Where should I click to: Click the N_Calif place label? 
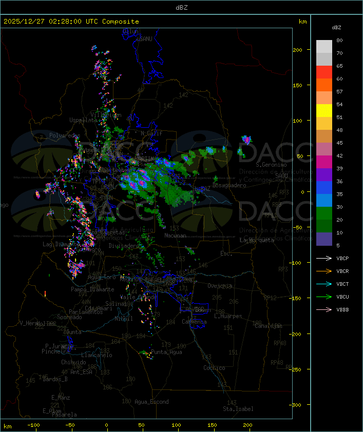[151, 133]
